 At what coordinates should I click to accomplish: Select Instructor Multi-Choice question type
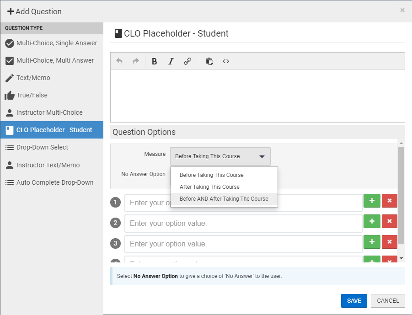click(x=52, y=112)
